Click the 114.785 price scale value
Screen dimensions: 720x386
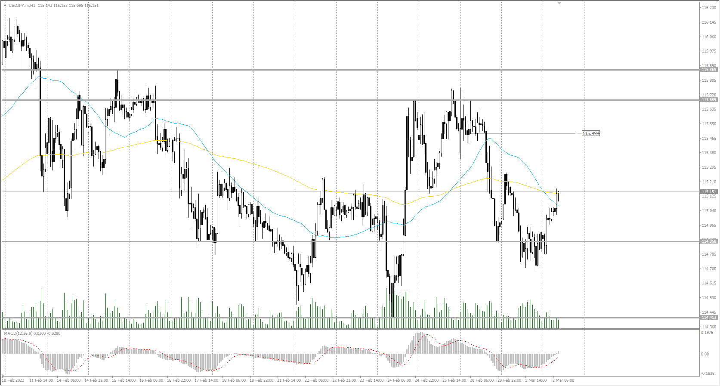click(709, 254)
